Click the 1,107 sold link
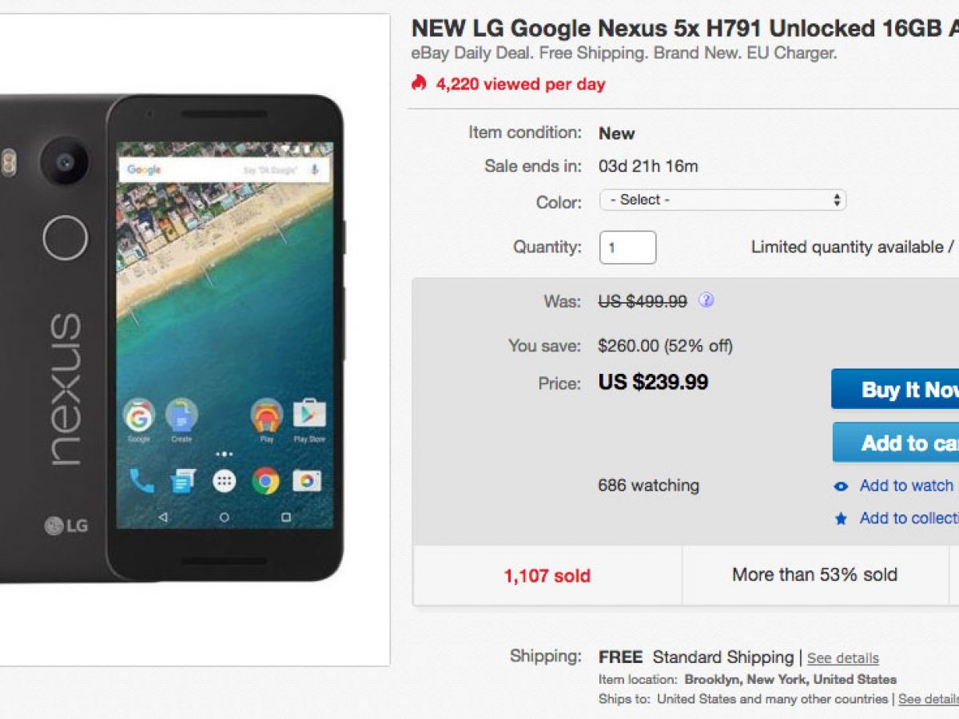The image size is (959, 719). [x=547, y=575]
